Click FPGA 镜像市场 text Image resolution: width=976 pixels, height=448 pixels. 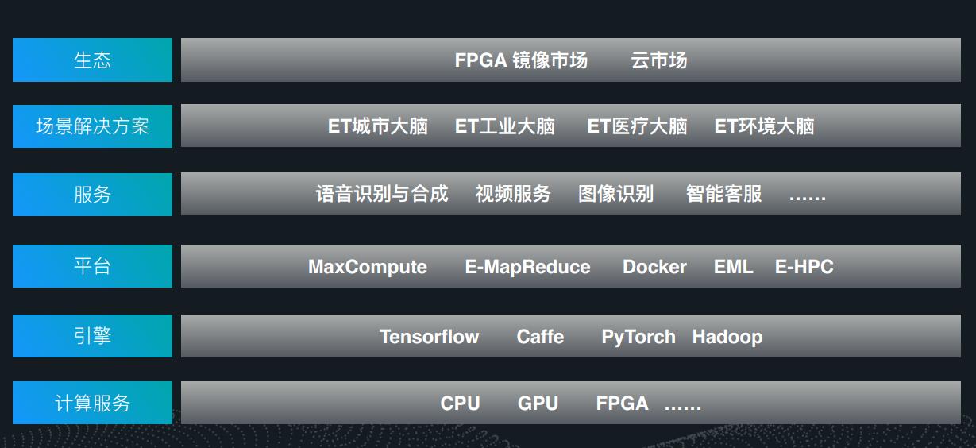521,60
